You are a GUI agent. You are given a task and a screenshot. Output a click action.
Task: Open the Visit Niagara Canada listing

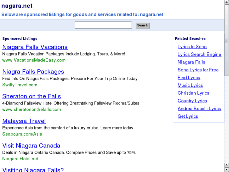click(x=31, y=145)
